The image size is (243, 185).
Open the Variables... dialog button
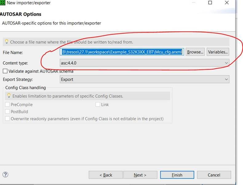[218, 52]
